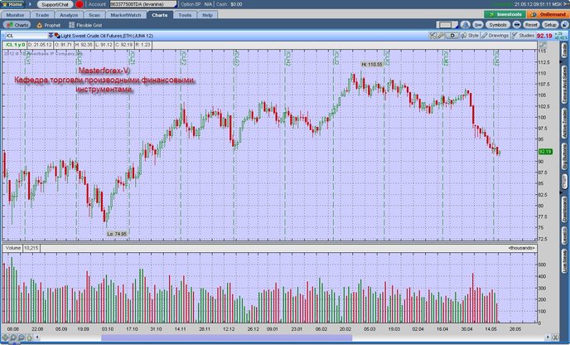
Task: Switch to the Analyze tab
Action: point(69,15)
